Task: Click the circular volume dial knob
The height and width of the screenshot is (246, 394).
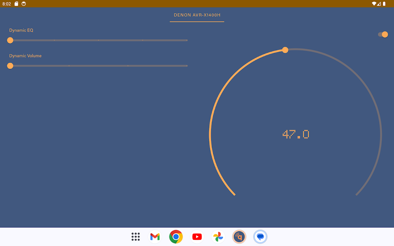Action: (285, 50)
